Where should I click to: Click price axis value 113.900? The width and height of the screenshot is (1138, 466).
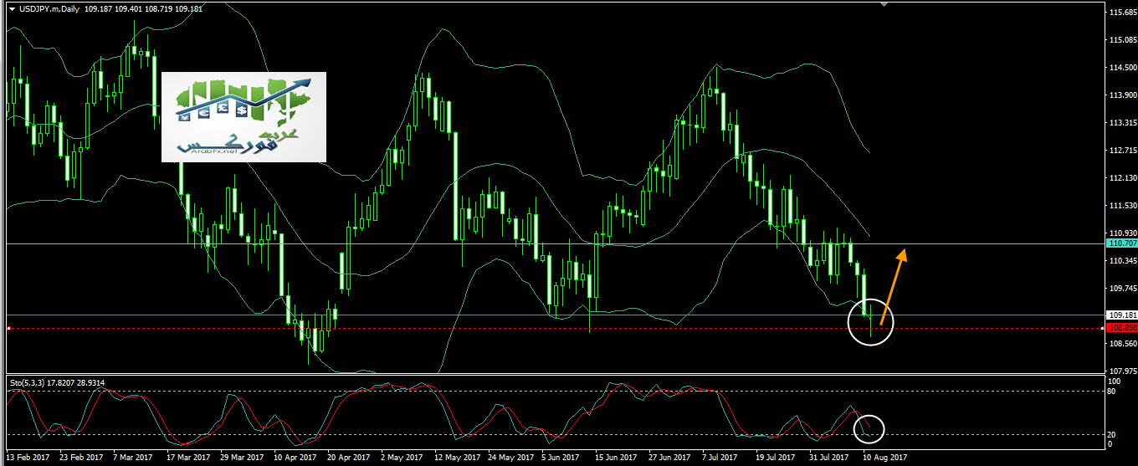(x=1122, y=95)
